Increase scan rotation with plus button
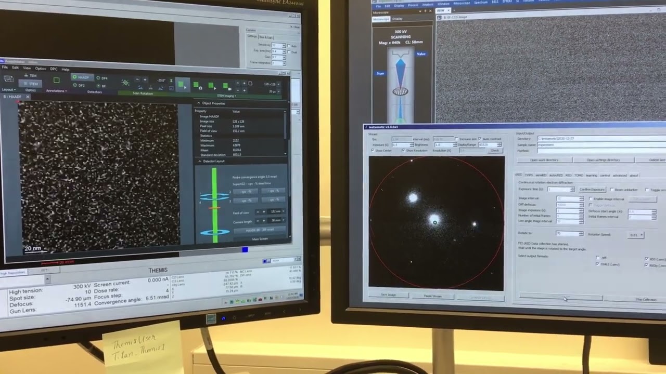The image size is (666, 374). tap(145, 79)
